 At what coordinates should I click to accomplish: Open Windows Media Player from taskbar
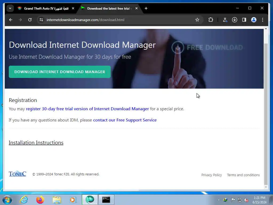pos(73,200)
